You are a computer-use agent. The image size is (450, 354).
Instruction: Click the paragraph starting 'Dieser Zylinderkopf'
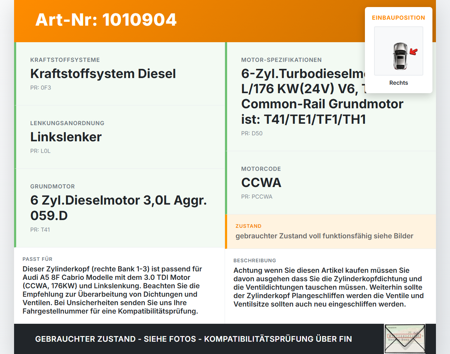pos(112,290)
